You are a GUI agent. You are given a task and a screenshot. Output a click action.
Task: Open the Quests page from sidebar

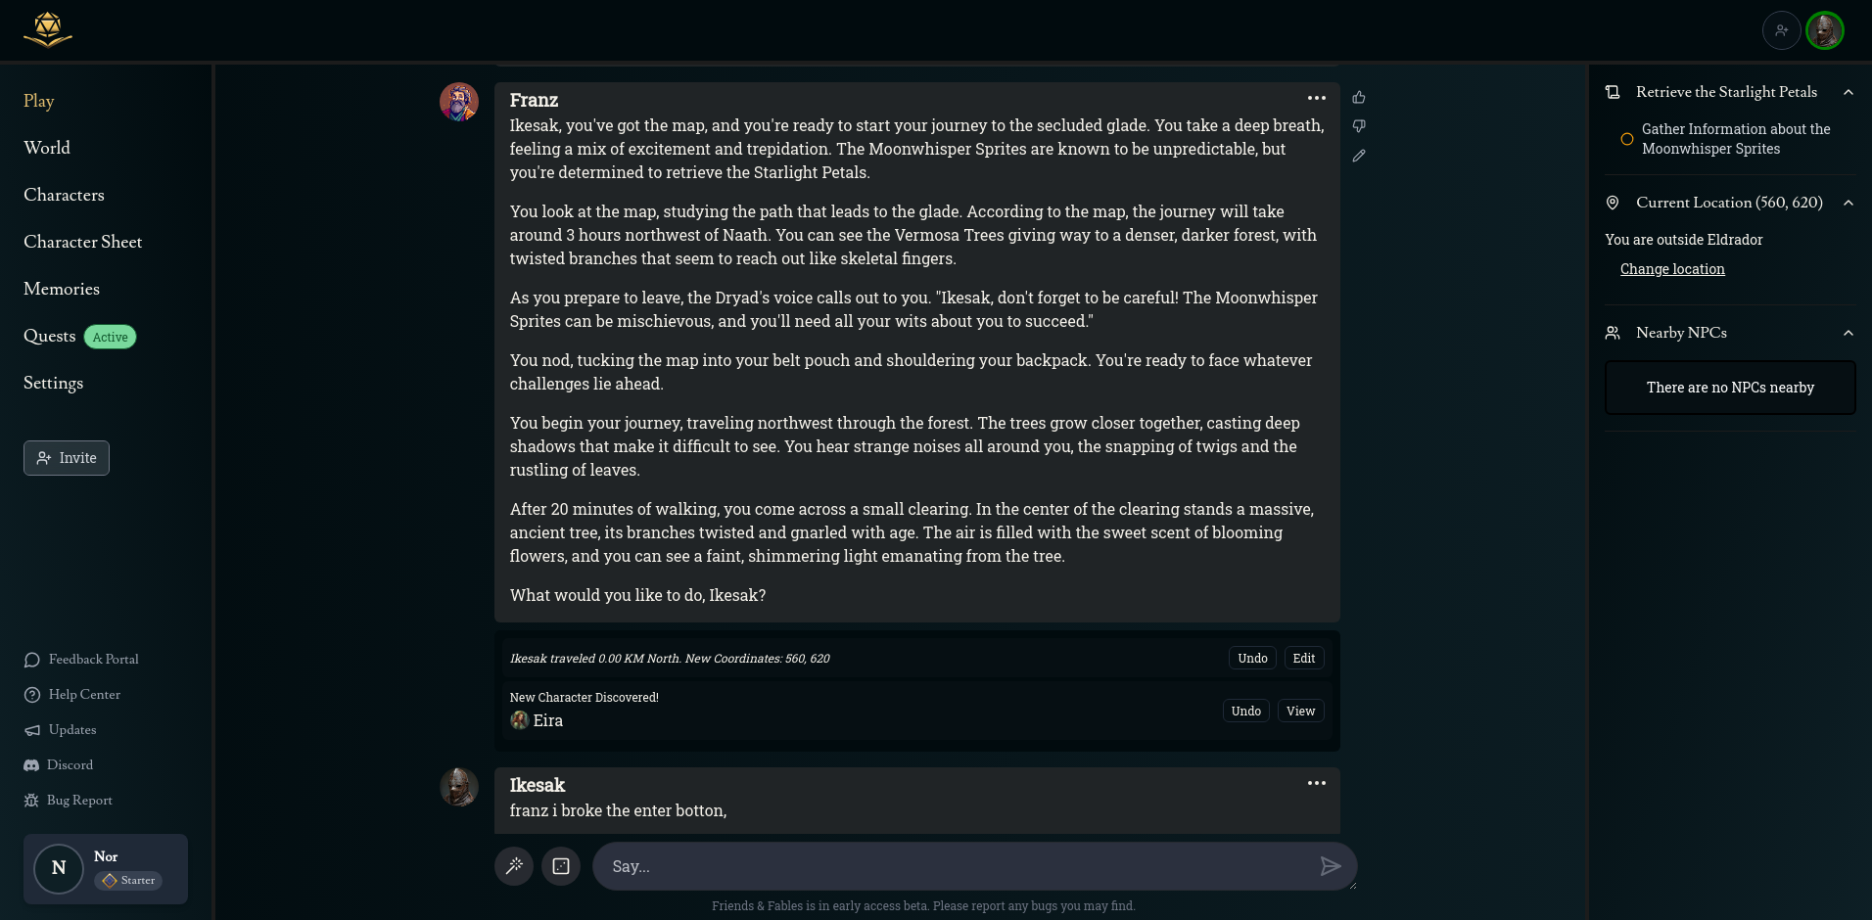point(50,336)
